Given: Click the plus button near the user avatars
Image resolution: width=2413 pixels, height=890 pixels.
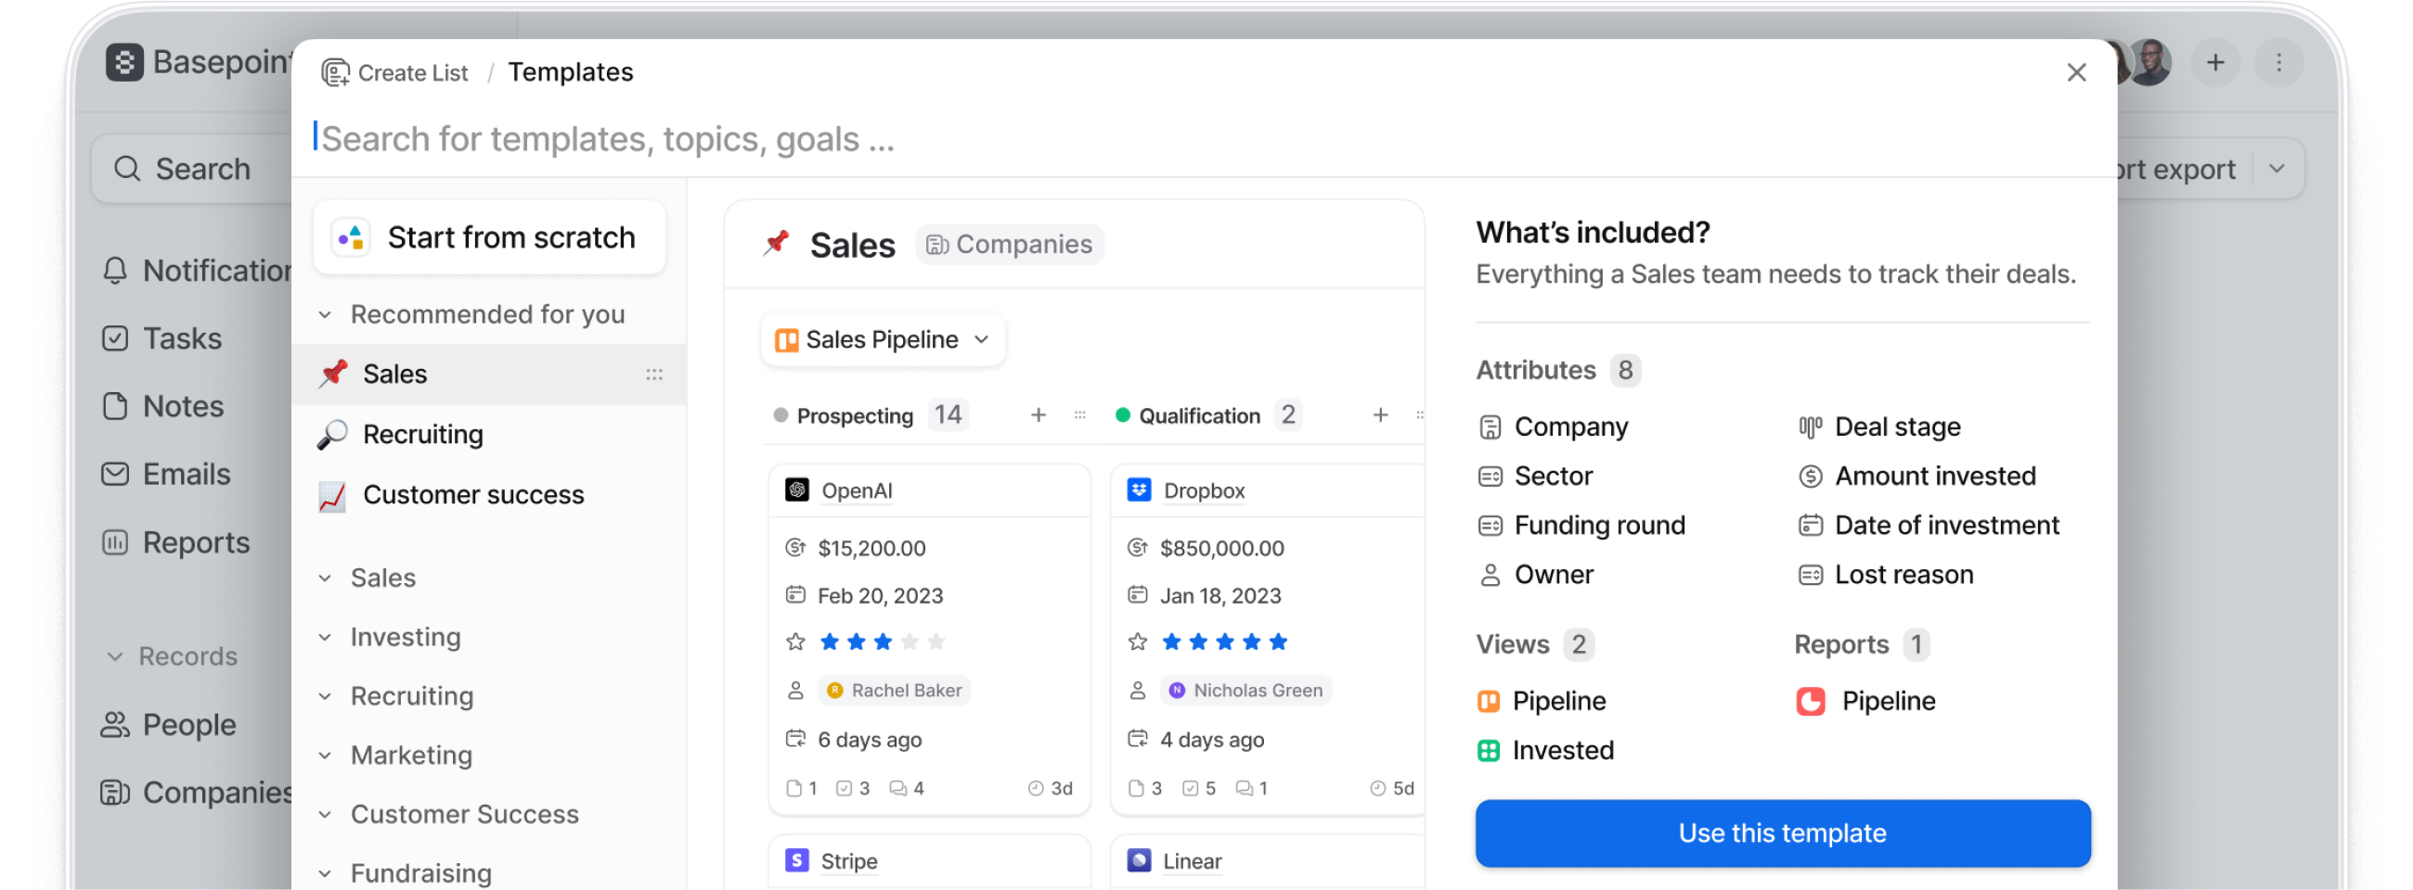Looking at the screenshot, I should [x=2215, y=63].
